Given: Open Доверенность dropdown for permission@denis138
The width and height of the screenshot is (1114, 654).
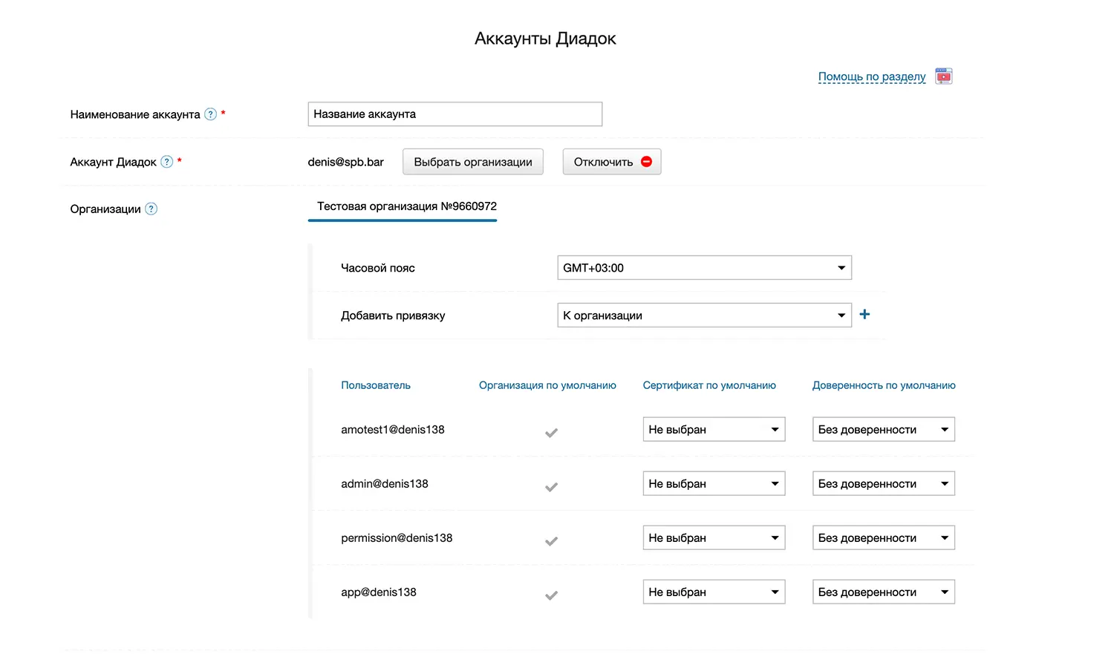Looking at the screenshot, I should point(883,538).
